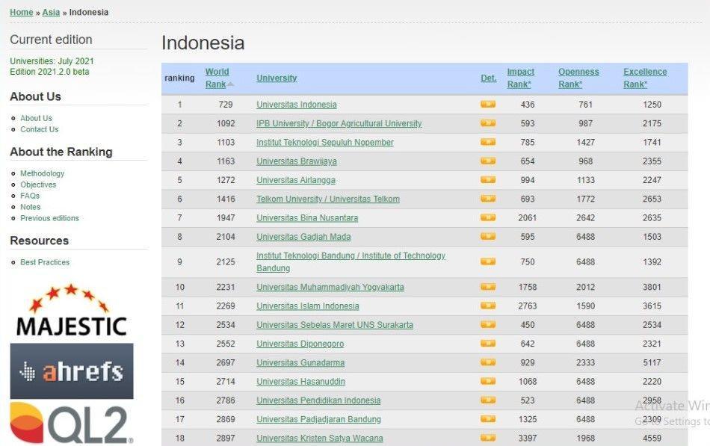
Task: Open About Us sidebar link
Action: click(x=36, y=118)
